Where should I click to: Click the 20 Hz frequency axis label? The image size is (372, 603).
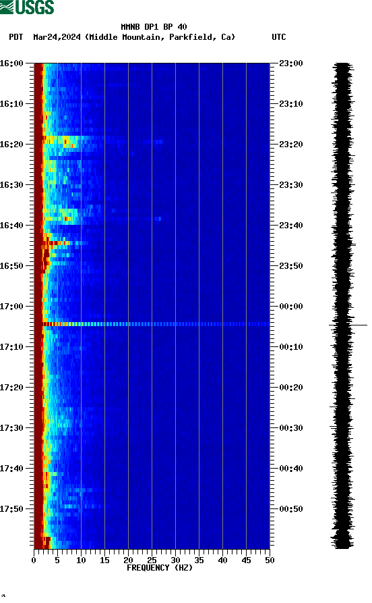pos(128,560)
